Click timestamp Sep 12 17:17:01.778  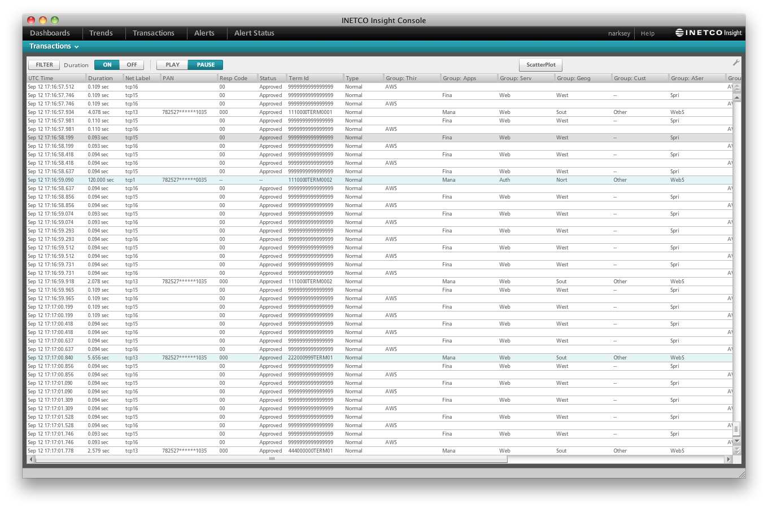[x=51, y=451]
